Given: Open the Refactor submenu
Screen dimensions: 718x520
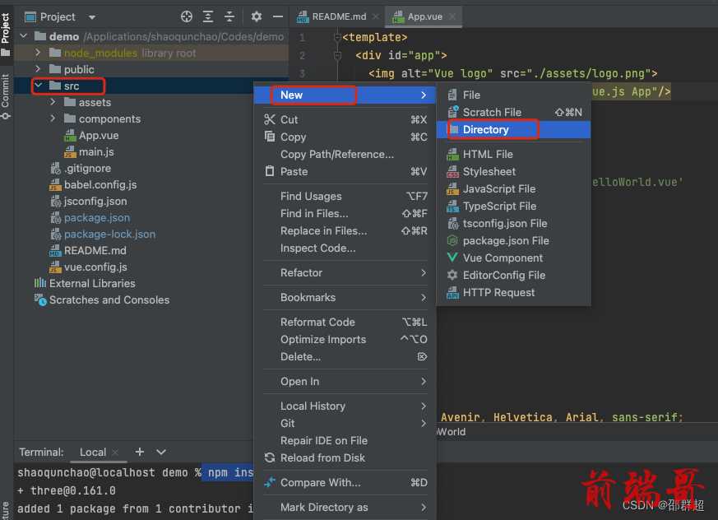Looking at the screenshot, I should (345, 273).
